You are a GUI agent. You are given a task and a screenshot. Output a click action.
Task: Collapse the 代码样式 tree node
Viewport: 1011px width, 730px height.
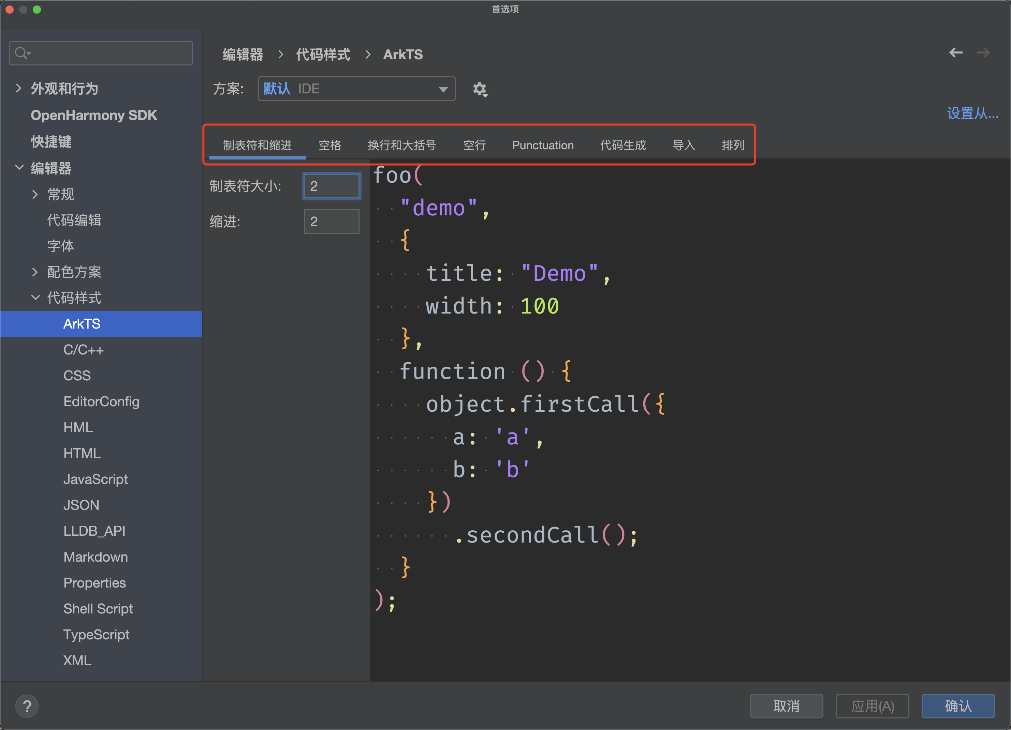[x=35, y=298]
